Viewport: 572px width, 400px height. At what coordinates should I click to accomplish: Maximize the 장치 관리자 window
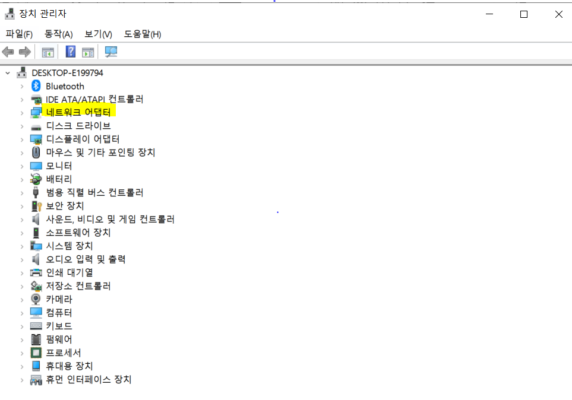[x=524, y=14]
